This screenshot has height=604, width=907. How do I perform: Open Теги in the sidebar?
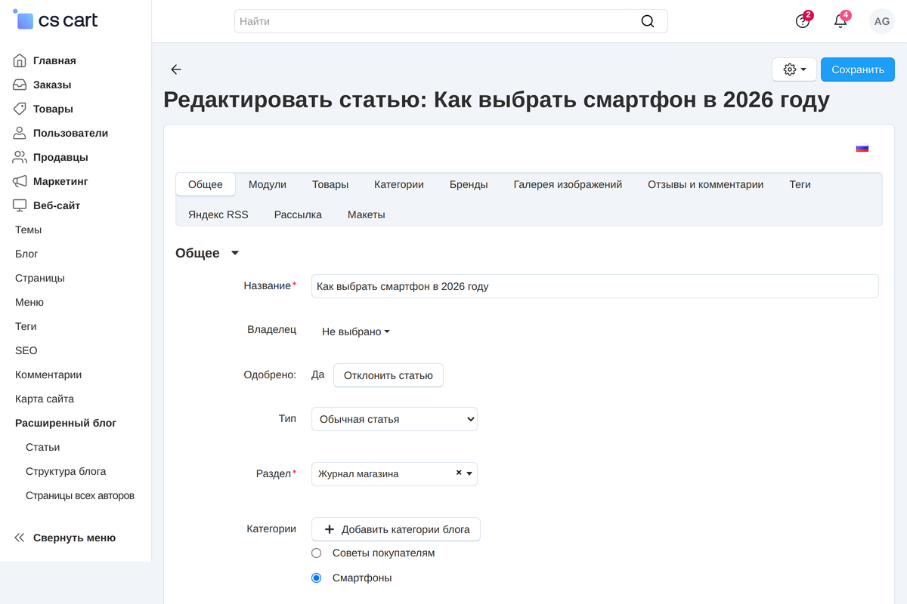click(x=26, y=326)
